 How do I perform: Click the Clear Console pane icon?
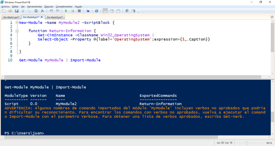click(43, 11)
